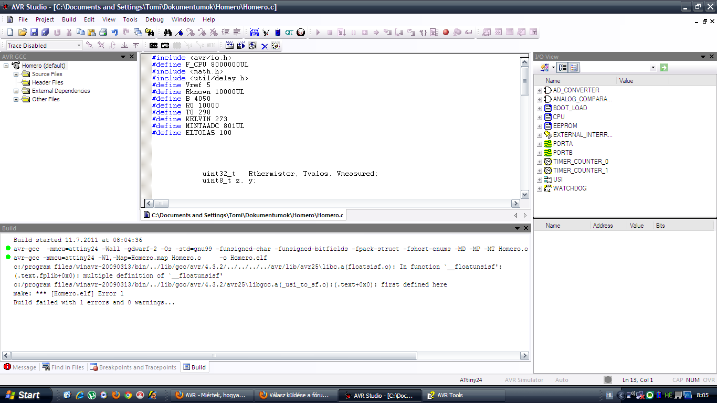717x403 pixels.
Task: Close the AVR GCC panel
Action: click(x=132, y=57)
